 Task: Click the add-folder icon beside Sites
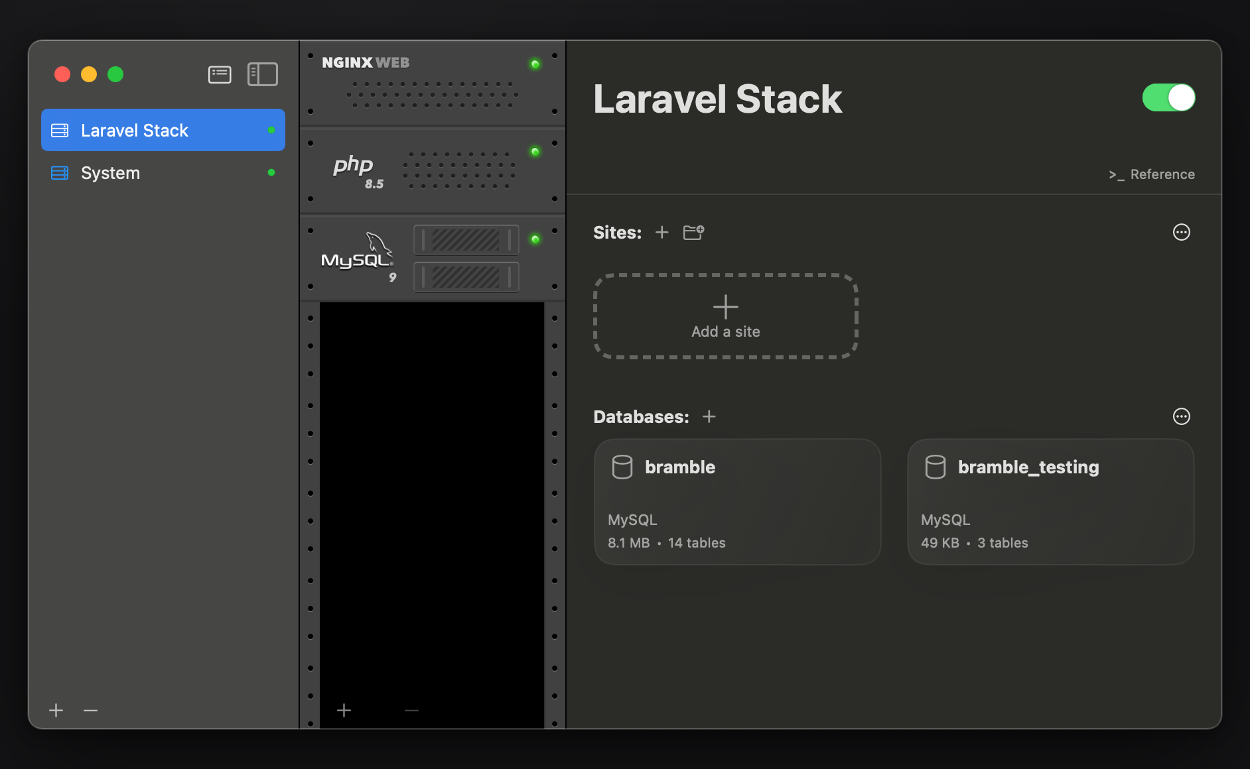click(x=693, y=232)
